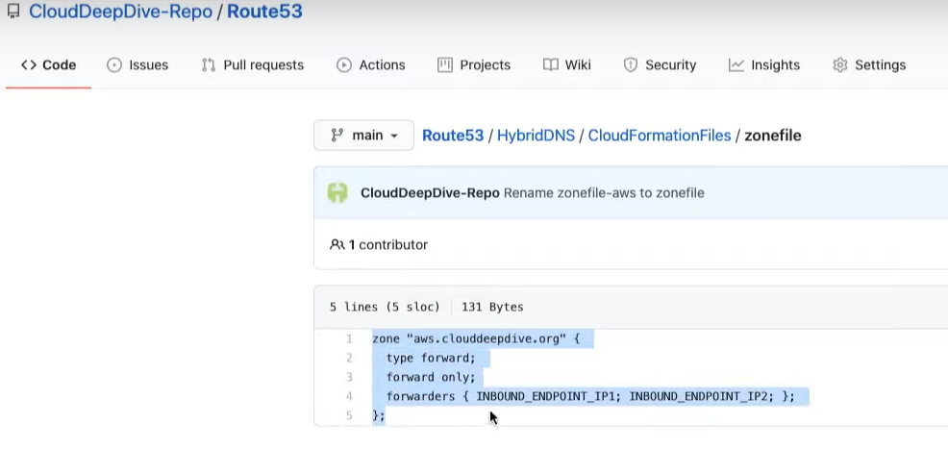Open CloudDeepDive-Repo owner link in header
This screenshot has height=449, width=948.
(x=120, y=11)
